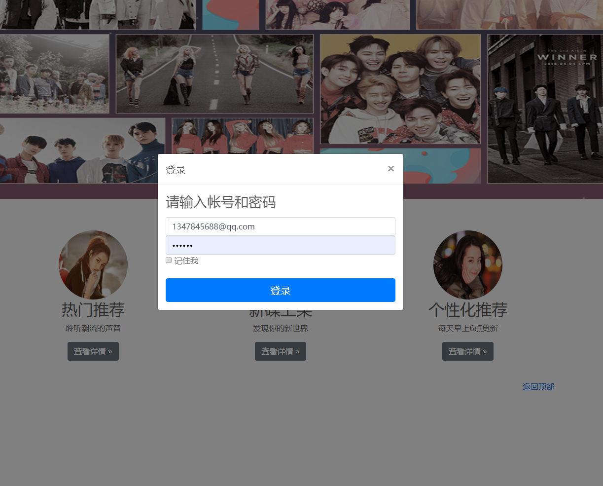Click the 个性化推荐 circular avatar image

pos(467,264)
